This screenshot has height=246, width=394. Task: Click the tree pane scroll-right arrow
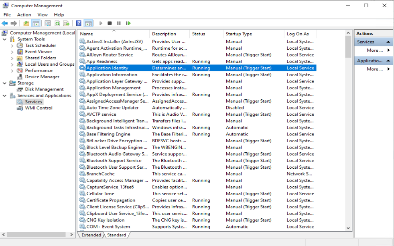click(x=71, y=234)
